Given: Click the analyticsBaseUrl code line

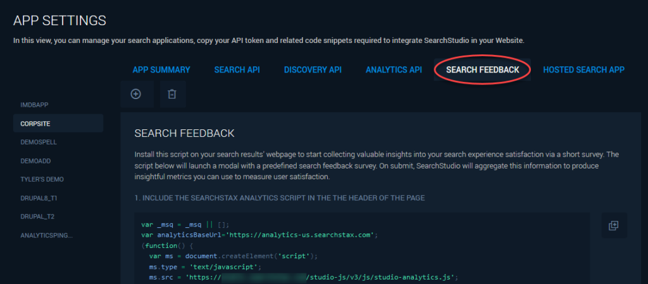Looking at the screenshot, I should click(259, 235).
